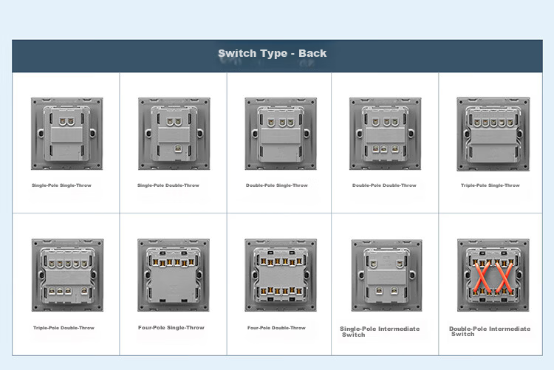Select the 'Four-Pole Single-Throw' label text
Image resolution: width=554 pixels, height=370 pixels.
pos(171,328)
